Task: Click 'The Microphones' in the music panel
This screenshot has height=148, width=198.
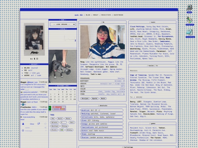Action: point(165,37)
